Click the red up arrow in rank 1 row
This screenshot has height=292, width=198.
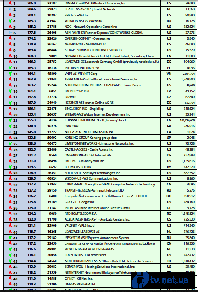11,3
